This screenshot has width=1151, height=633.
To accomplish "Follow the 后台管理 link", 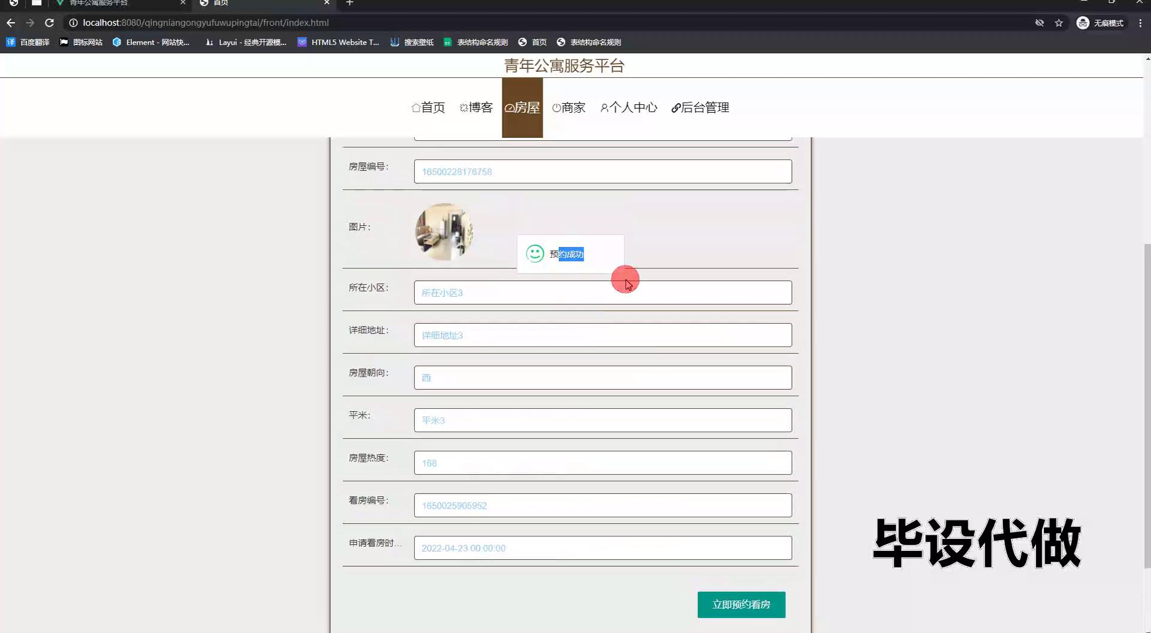I will [700, 108].
